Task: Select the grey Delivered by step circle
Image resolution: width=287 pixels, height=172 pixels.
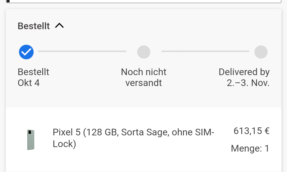Action: [x=261, y=52]
